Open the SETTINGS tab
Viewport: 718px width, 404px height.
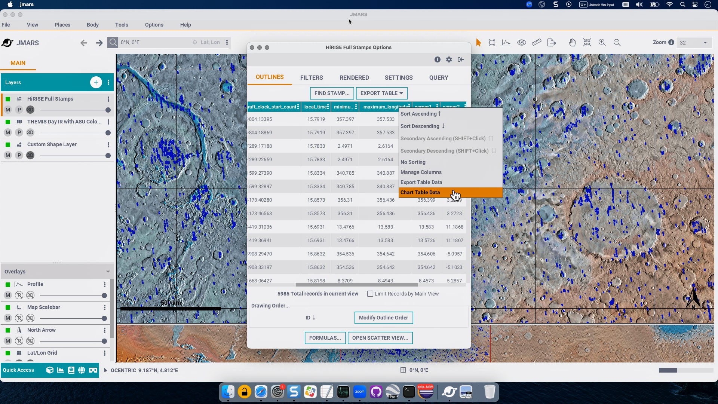pyautogui.click(x=399, y=78)
